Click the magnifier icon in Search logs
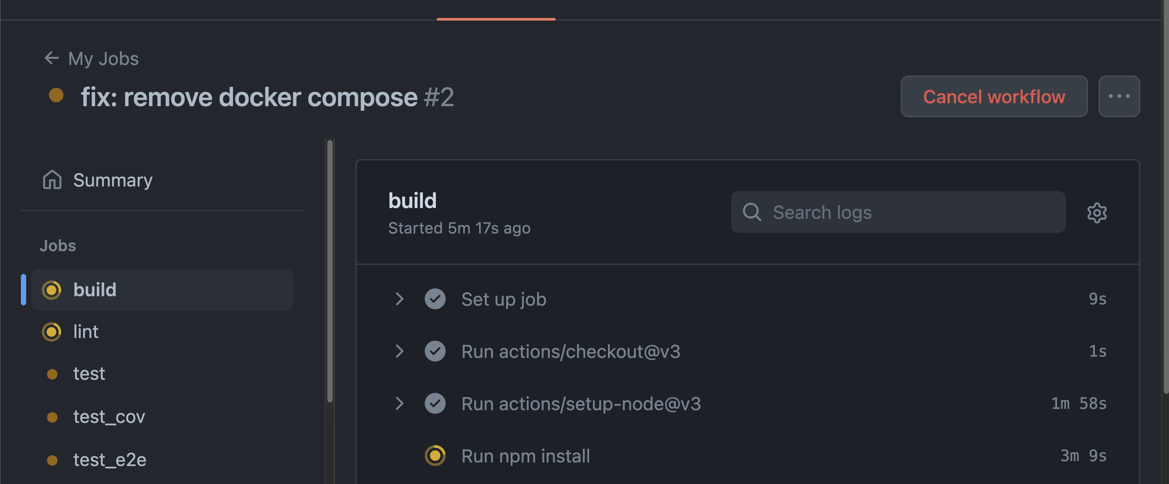The image size is (1169, 484). point(752,212)
